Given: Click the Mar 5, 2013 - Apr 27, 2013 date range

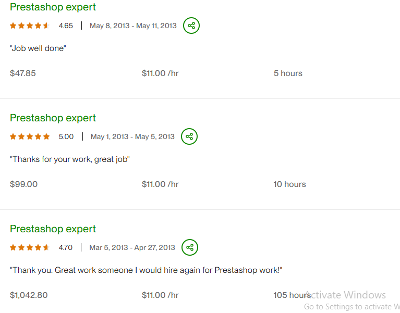Looking at the screenshot, I should [x=132, y=247].
